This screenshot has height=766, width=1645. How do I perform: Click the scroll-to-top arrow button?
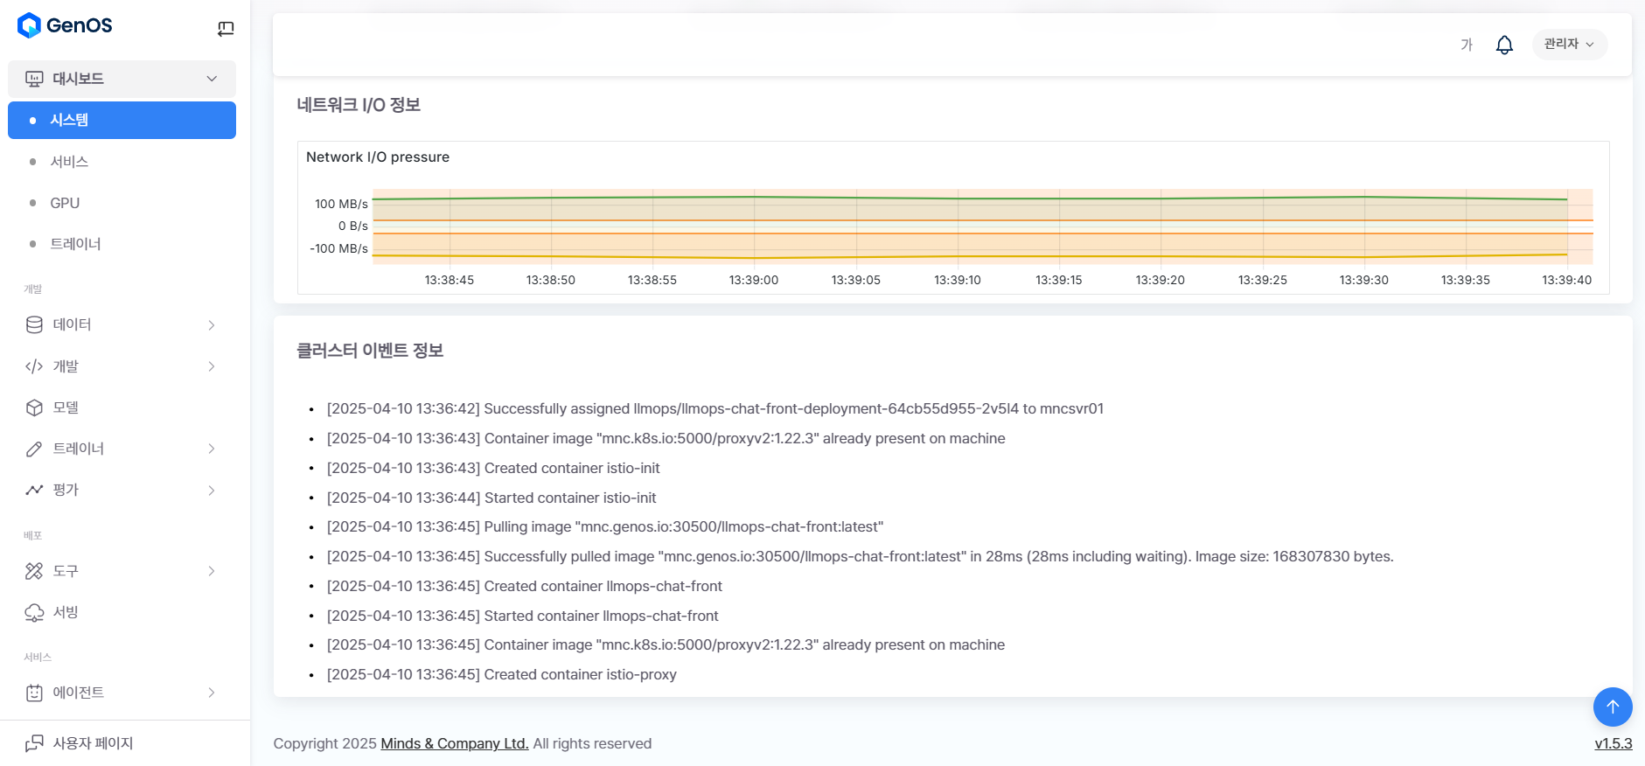pos(1612,707)
